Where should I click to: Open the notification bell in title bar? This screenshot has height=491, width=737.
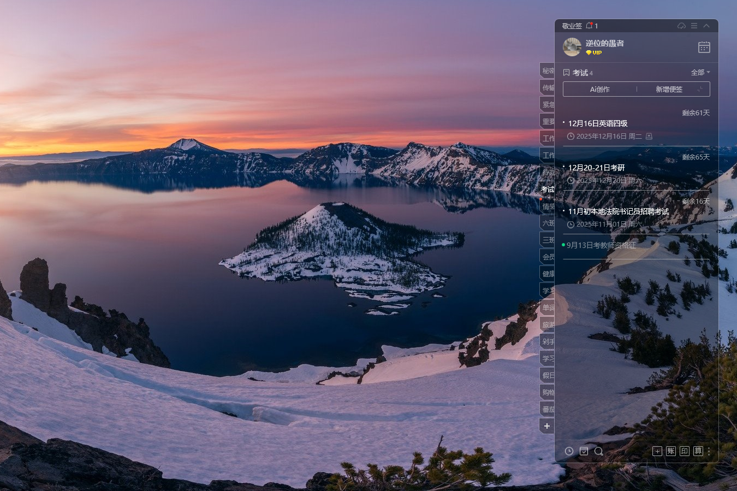(589, 26)
